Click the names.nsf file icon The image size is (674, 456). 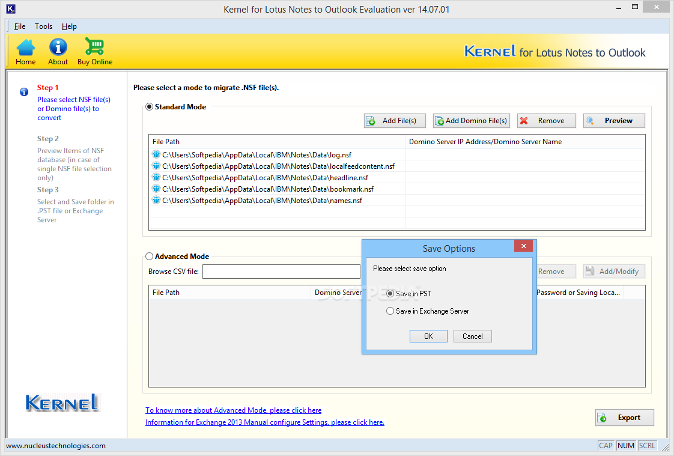click(156, 200)
